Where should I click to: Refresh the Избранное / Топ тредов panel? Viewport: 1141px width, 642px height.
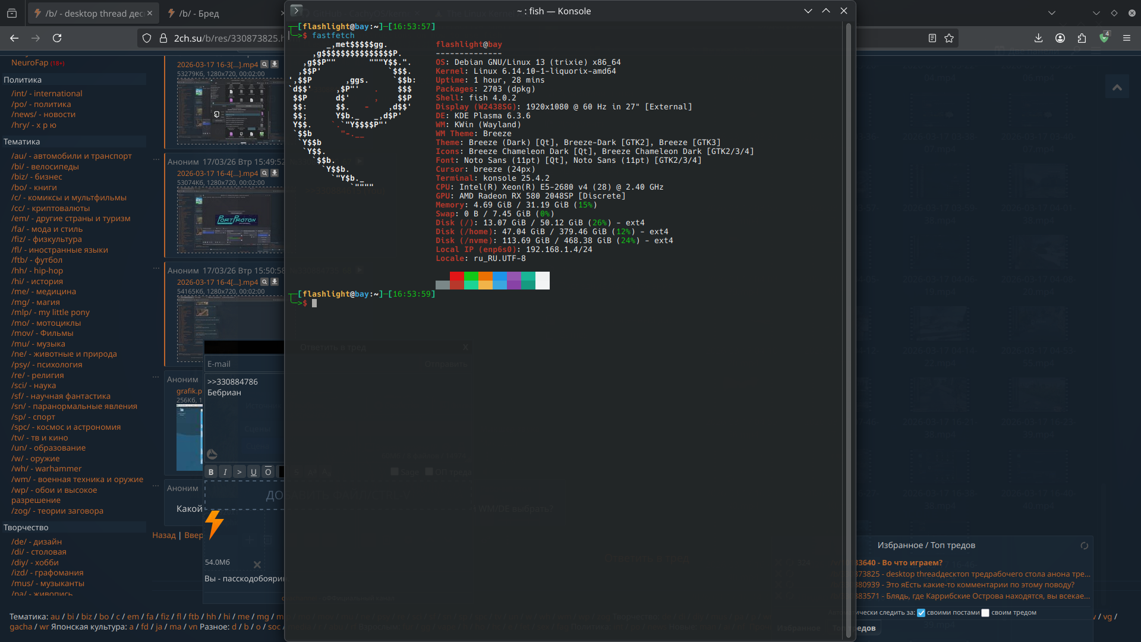1084,546
